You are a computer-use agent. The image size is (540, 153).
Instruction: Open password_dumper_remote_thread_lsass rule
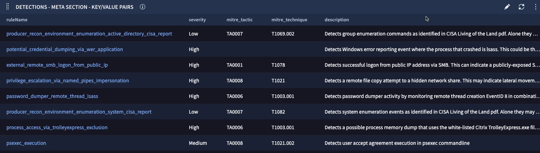[52, 97]
